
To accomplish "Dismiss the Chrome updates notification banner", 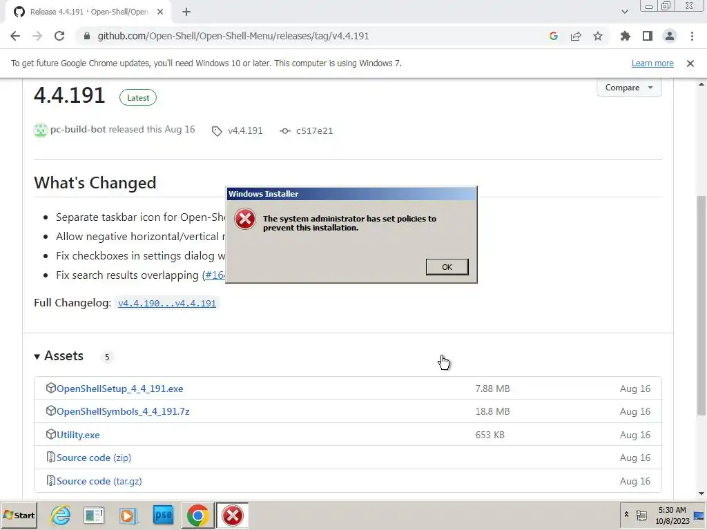I will coord(690,63).
